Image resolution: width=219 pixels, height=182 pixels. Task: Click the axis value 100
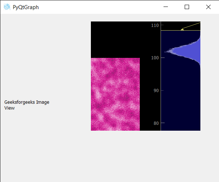tap(155, 58)
